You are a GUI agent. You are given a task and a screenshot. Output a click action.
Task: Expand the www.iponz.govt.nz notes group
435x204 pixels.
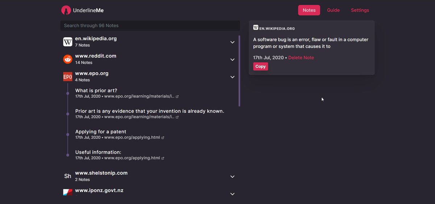[x=232, y=194]
